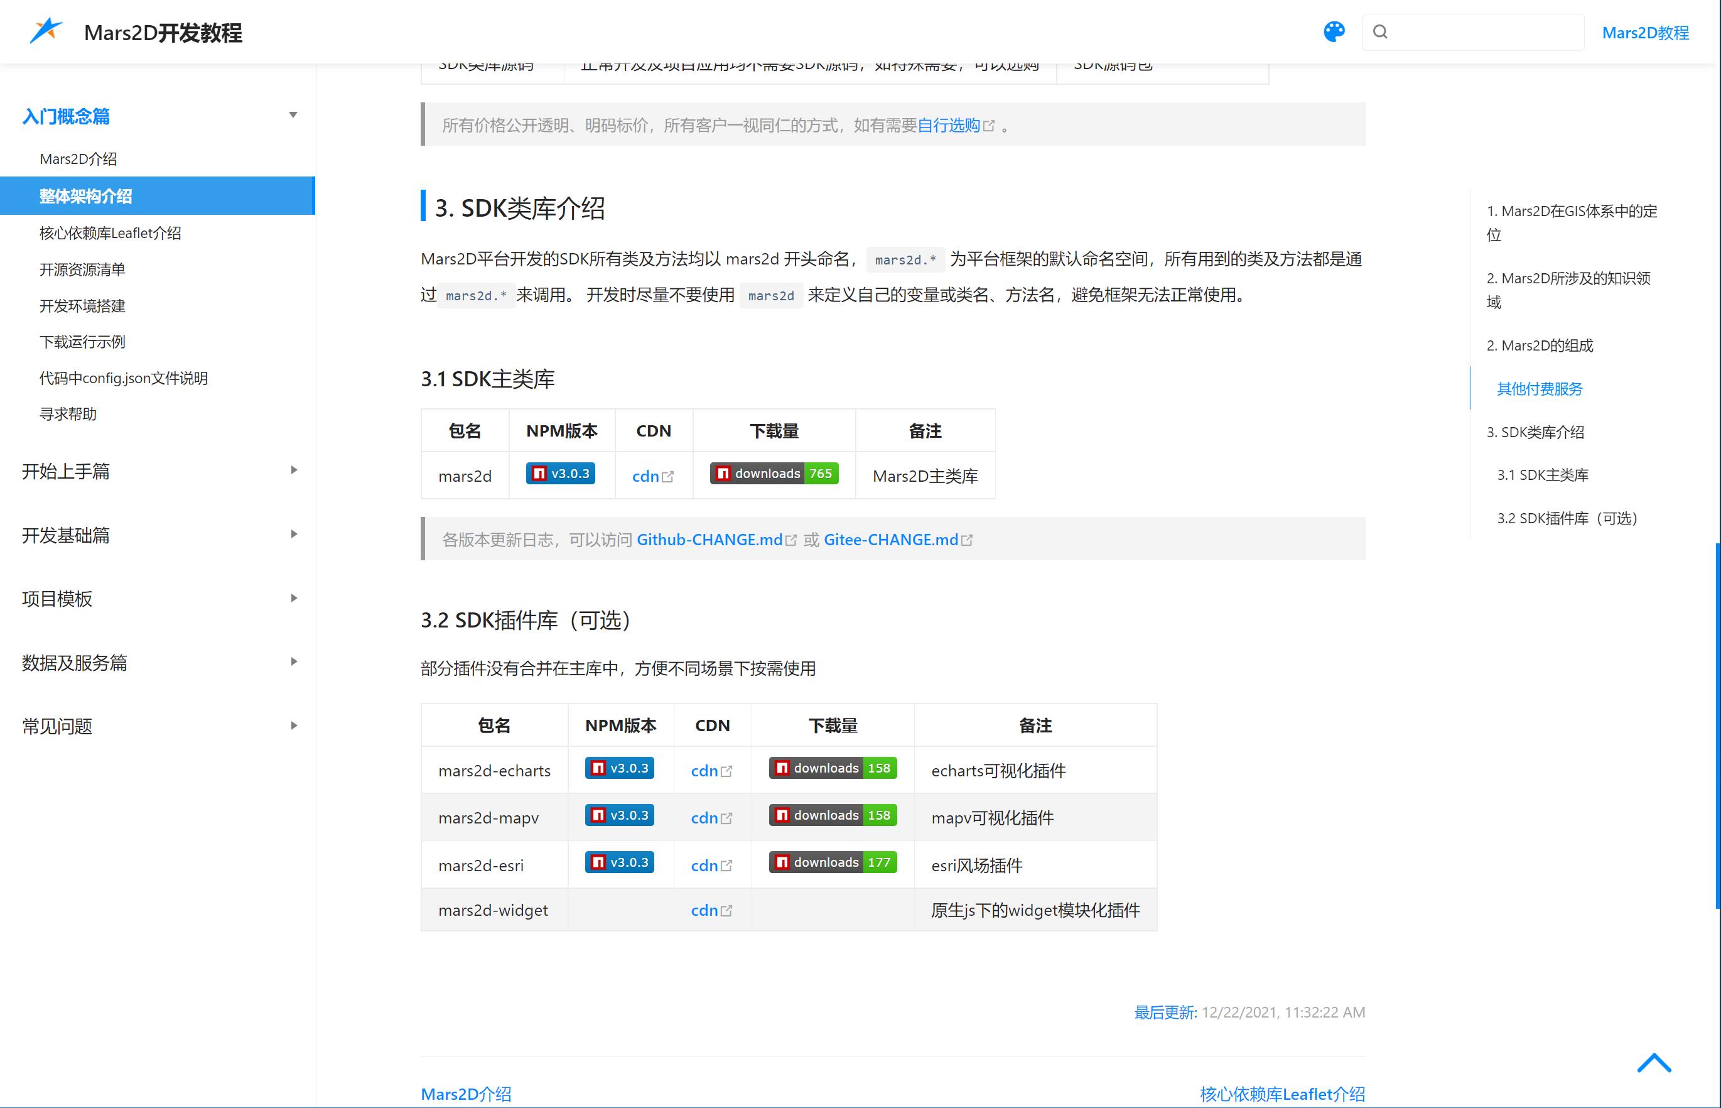Jump to 2. Mars2D所涉及的知识领域 in outline
Screen dimensions: 1721x1108
coord(1568,290)
